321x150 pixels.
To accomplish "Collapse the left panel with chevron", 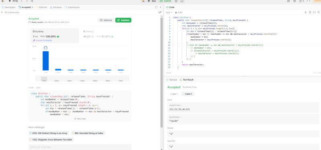I will tap(160, 7).
